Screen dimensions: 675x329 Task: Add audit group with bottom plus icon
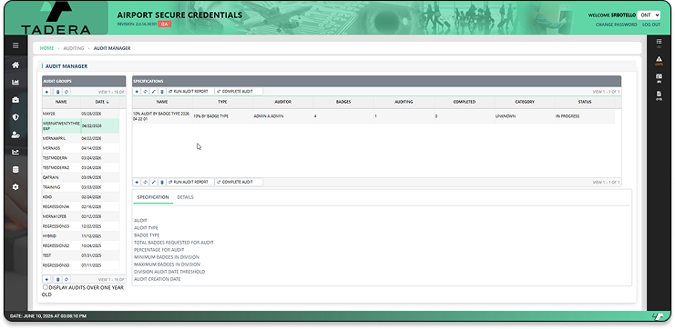pyautogui.click(x=47, y=279)
